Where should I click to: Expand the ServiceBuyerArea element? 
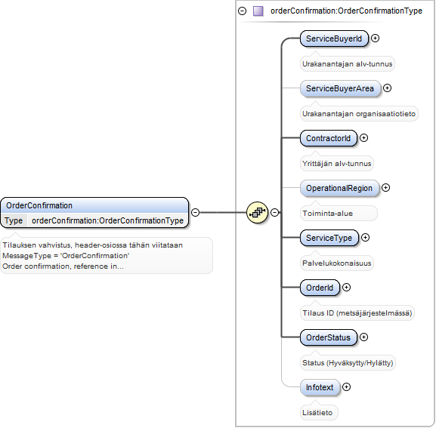coord(387,88)
